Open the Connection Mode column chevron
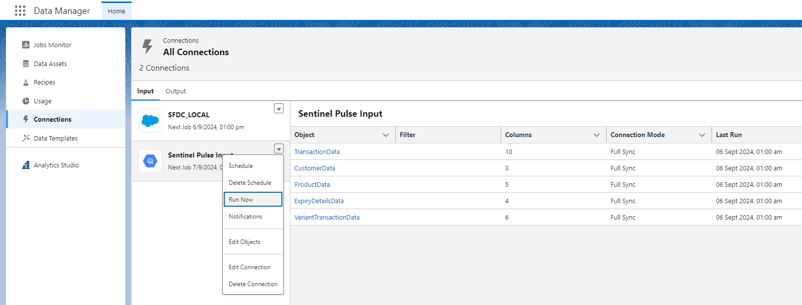 [x=702, y=135]
